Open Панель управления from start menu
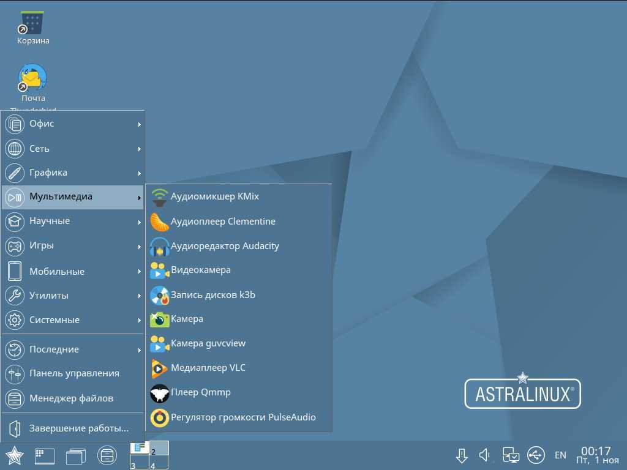This screenshot has width=627, height=470. click(x=74, y=373)
